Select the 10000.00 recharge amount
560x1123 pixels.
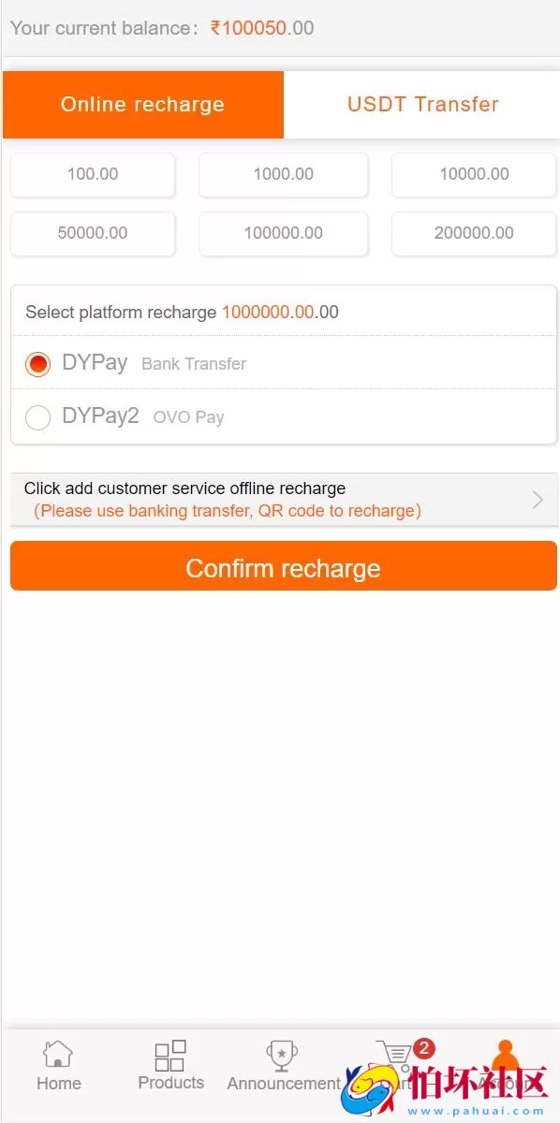coord(473,175)
